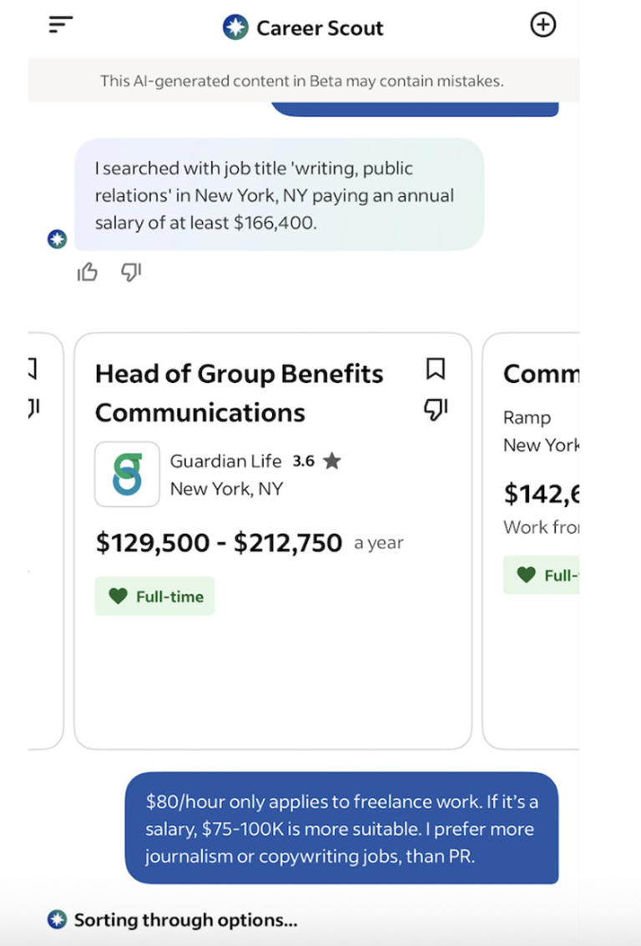The width and height of the screenshot is (641, 946).
Task: Click the $129,500 - $212,750 salary text
Action: (x=219, y=543)
